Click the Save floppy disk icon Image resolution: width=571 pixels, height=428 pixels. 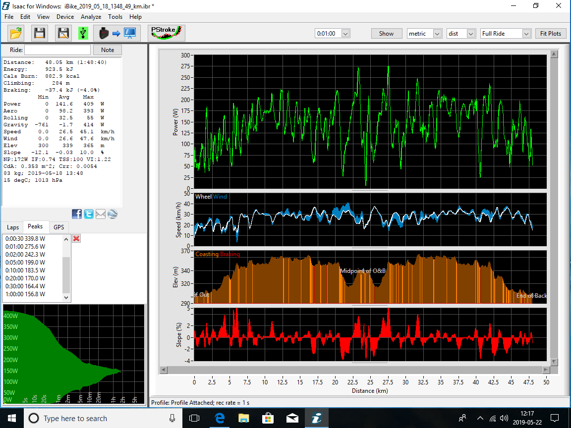point(39,33)
